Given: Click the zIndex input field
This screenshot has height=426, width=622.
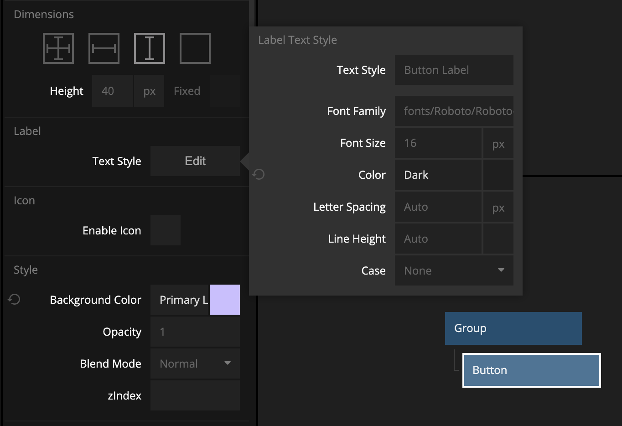Looking at the screenshot, I should click(x=195, y=395).
